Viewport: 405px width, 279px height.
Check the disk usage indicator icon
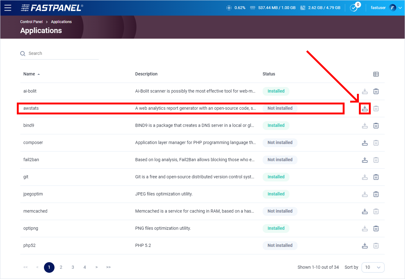[x=303, y=8]
